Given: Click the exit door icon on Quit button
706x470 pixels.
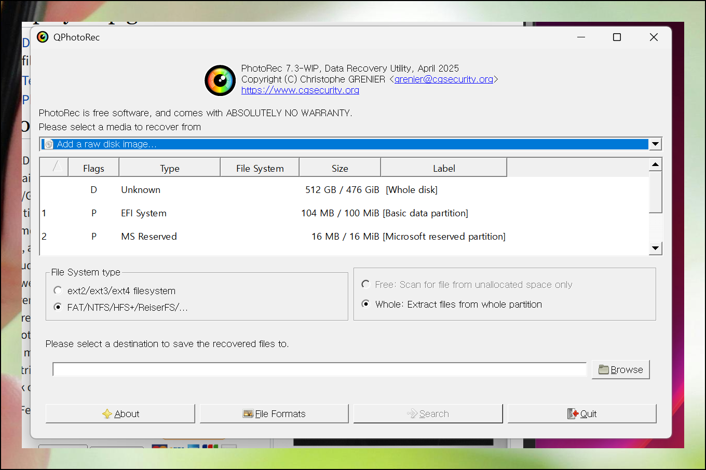Looking at the screenshot, I should point(573,413).
